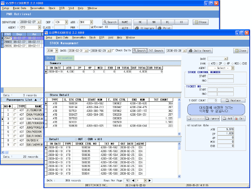252x189 pixels.
Task: Open the end date 2008-02-29 dropdown
Action: [x=109, y=51]
